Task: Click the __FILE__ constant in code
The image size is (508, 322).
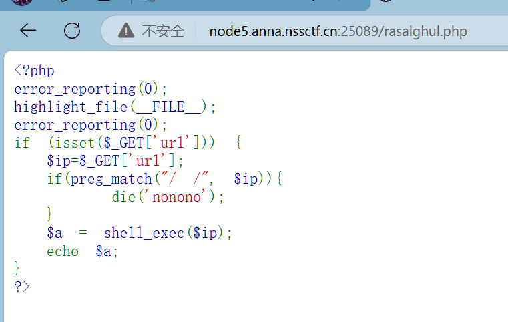Action: pos(168,107)
